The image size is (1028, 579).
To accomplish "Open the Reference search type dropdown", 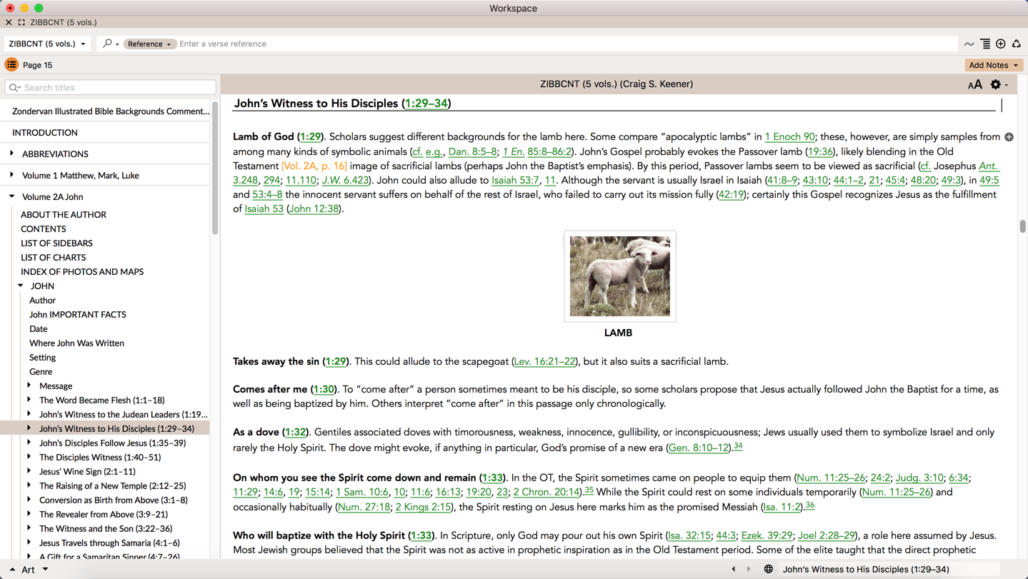I will [x=149, y=44].
